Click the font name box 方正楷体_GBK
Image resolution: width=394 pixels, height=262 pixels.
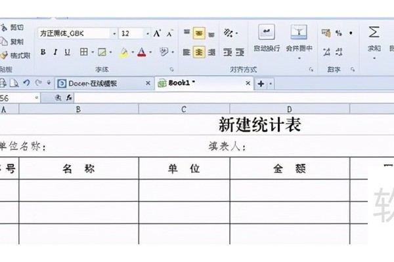pyautogui.click(x=74, y=33)
